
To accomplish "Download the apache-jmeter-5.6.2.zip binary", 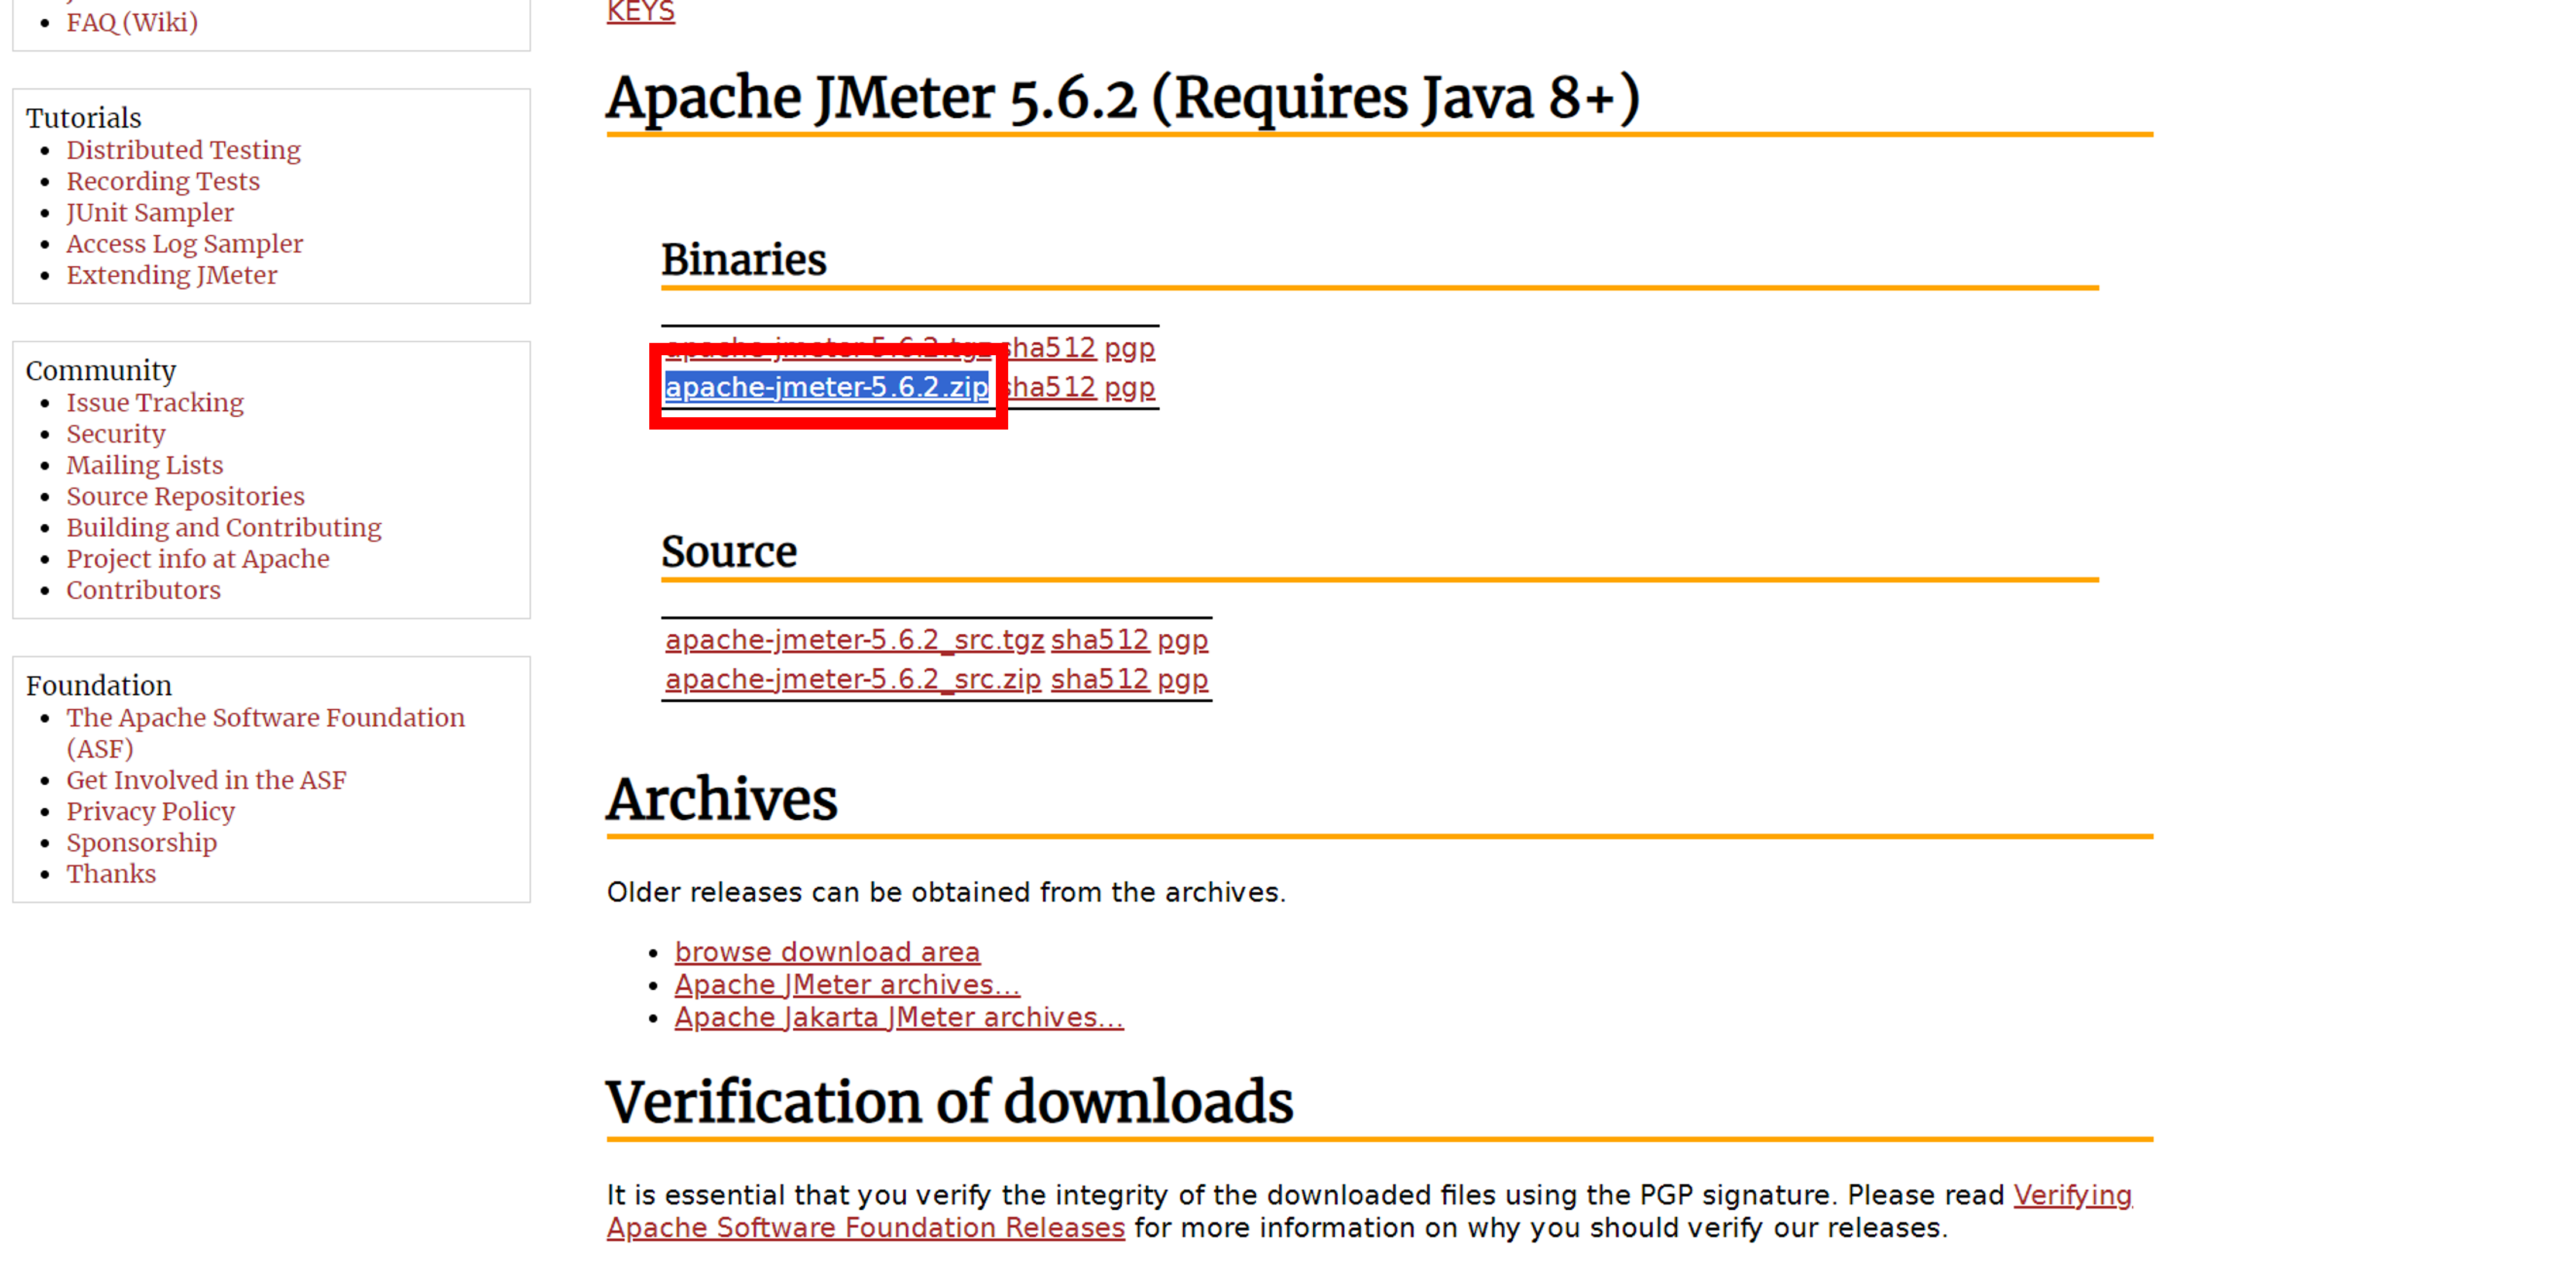I will (827, 387).
